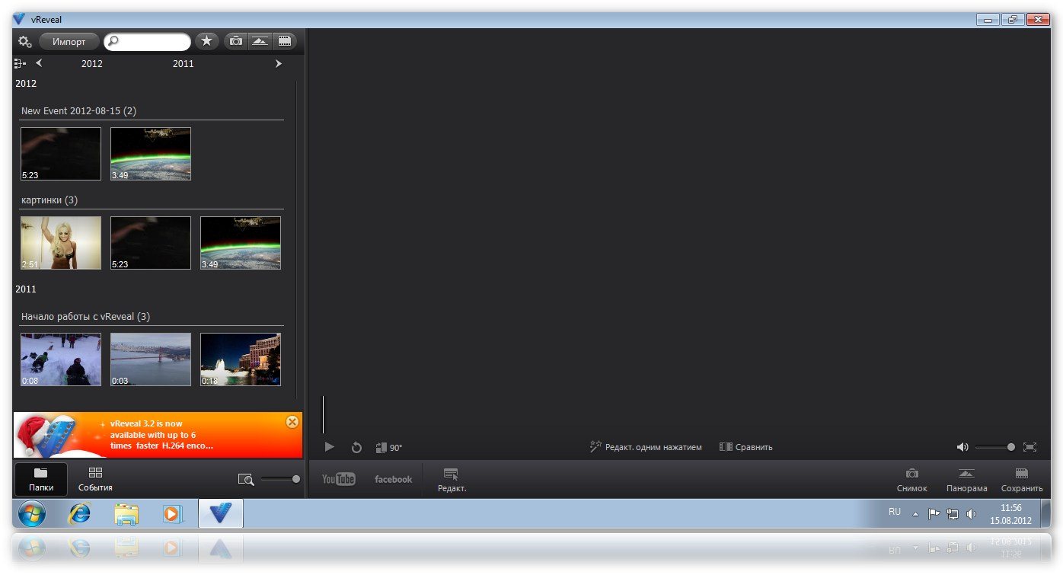Switch to the Папки tab
The height and width of the screenshot is (575, 1063).
(x=41, y=479)
